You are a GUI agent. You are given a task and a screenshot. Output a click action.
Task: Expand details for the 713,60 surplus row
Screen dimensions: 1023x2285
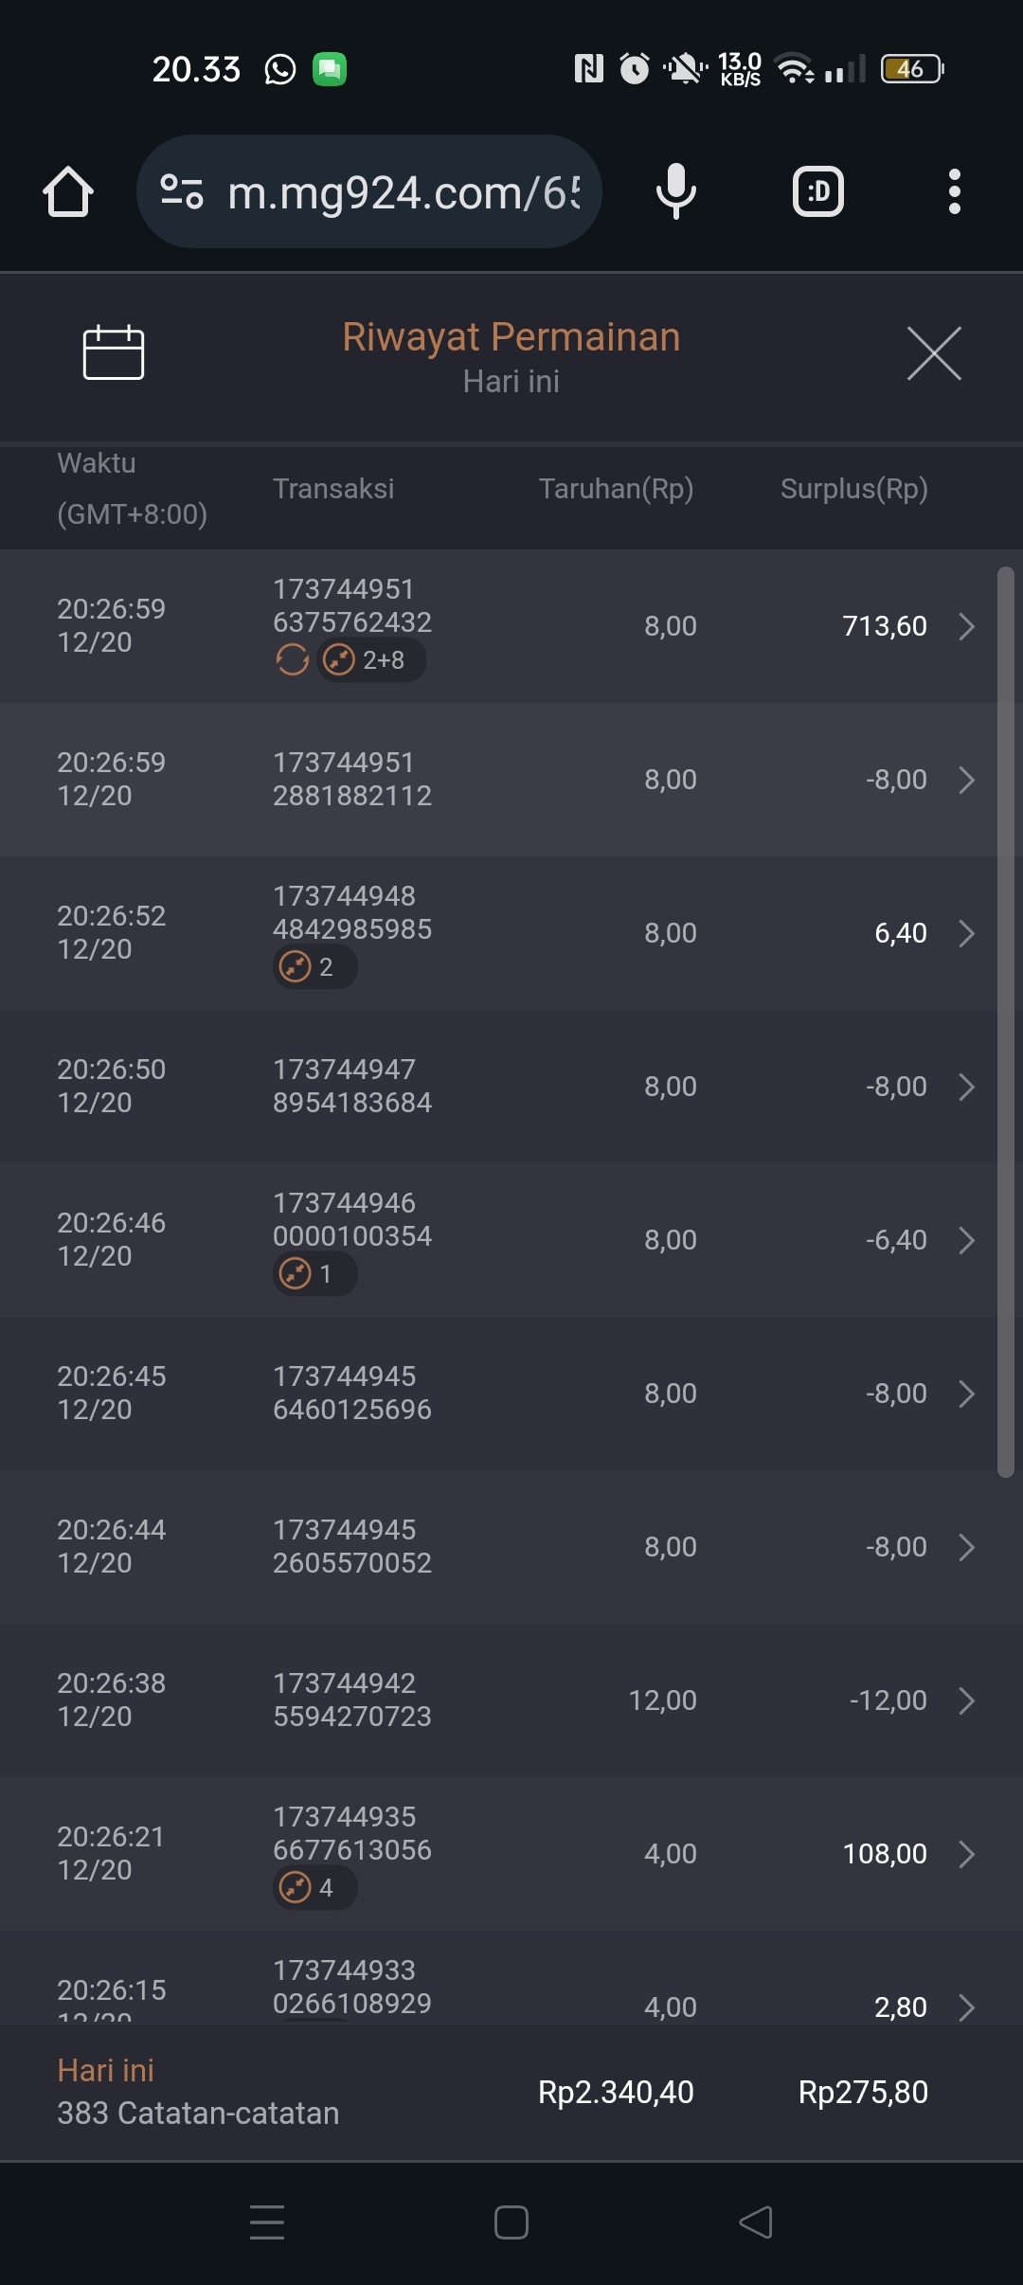(x=966, y=626)
